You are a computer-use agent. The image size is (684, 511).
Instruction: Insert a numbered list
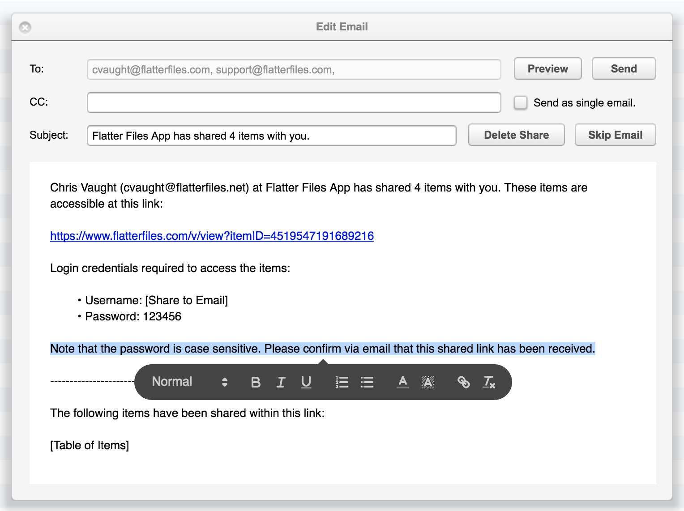342,382
